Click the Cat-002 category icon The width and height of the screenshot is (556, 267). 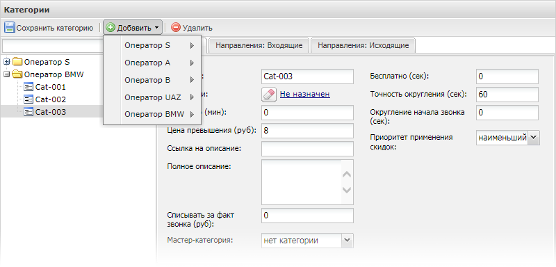click(x=28, y=99)
